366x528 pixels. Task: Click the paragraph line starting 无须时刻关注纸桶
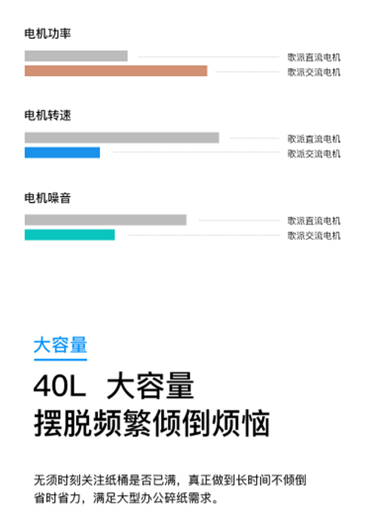[170, 480]
